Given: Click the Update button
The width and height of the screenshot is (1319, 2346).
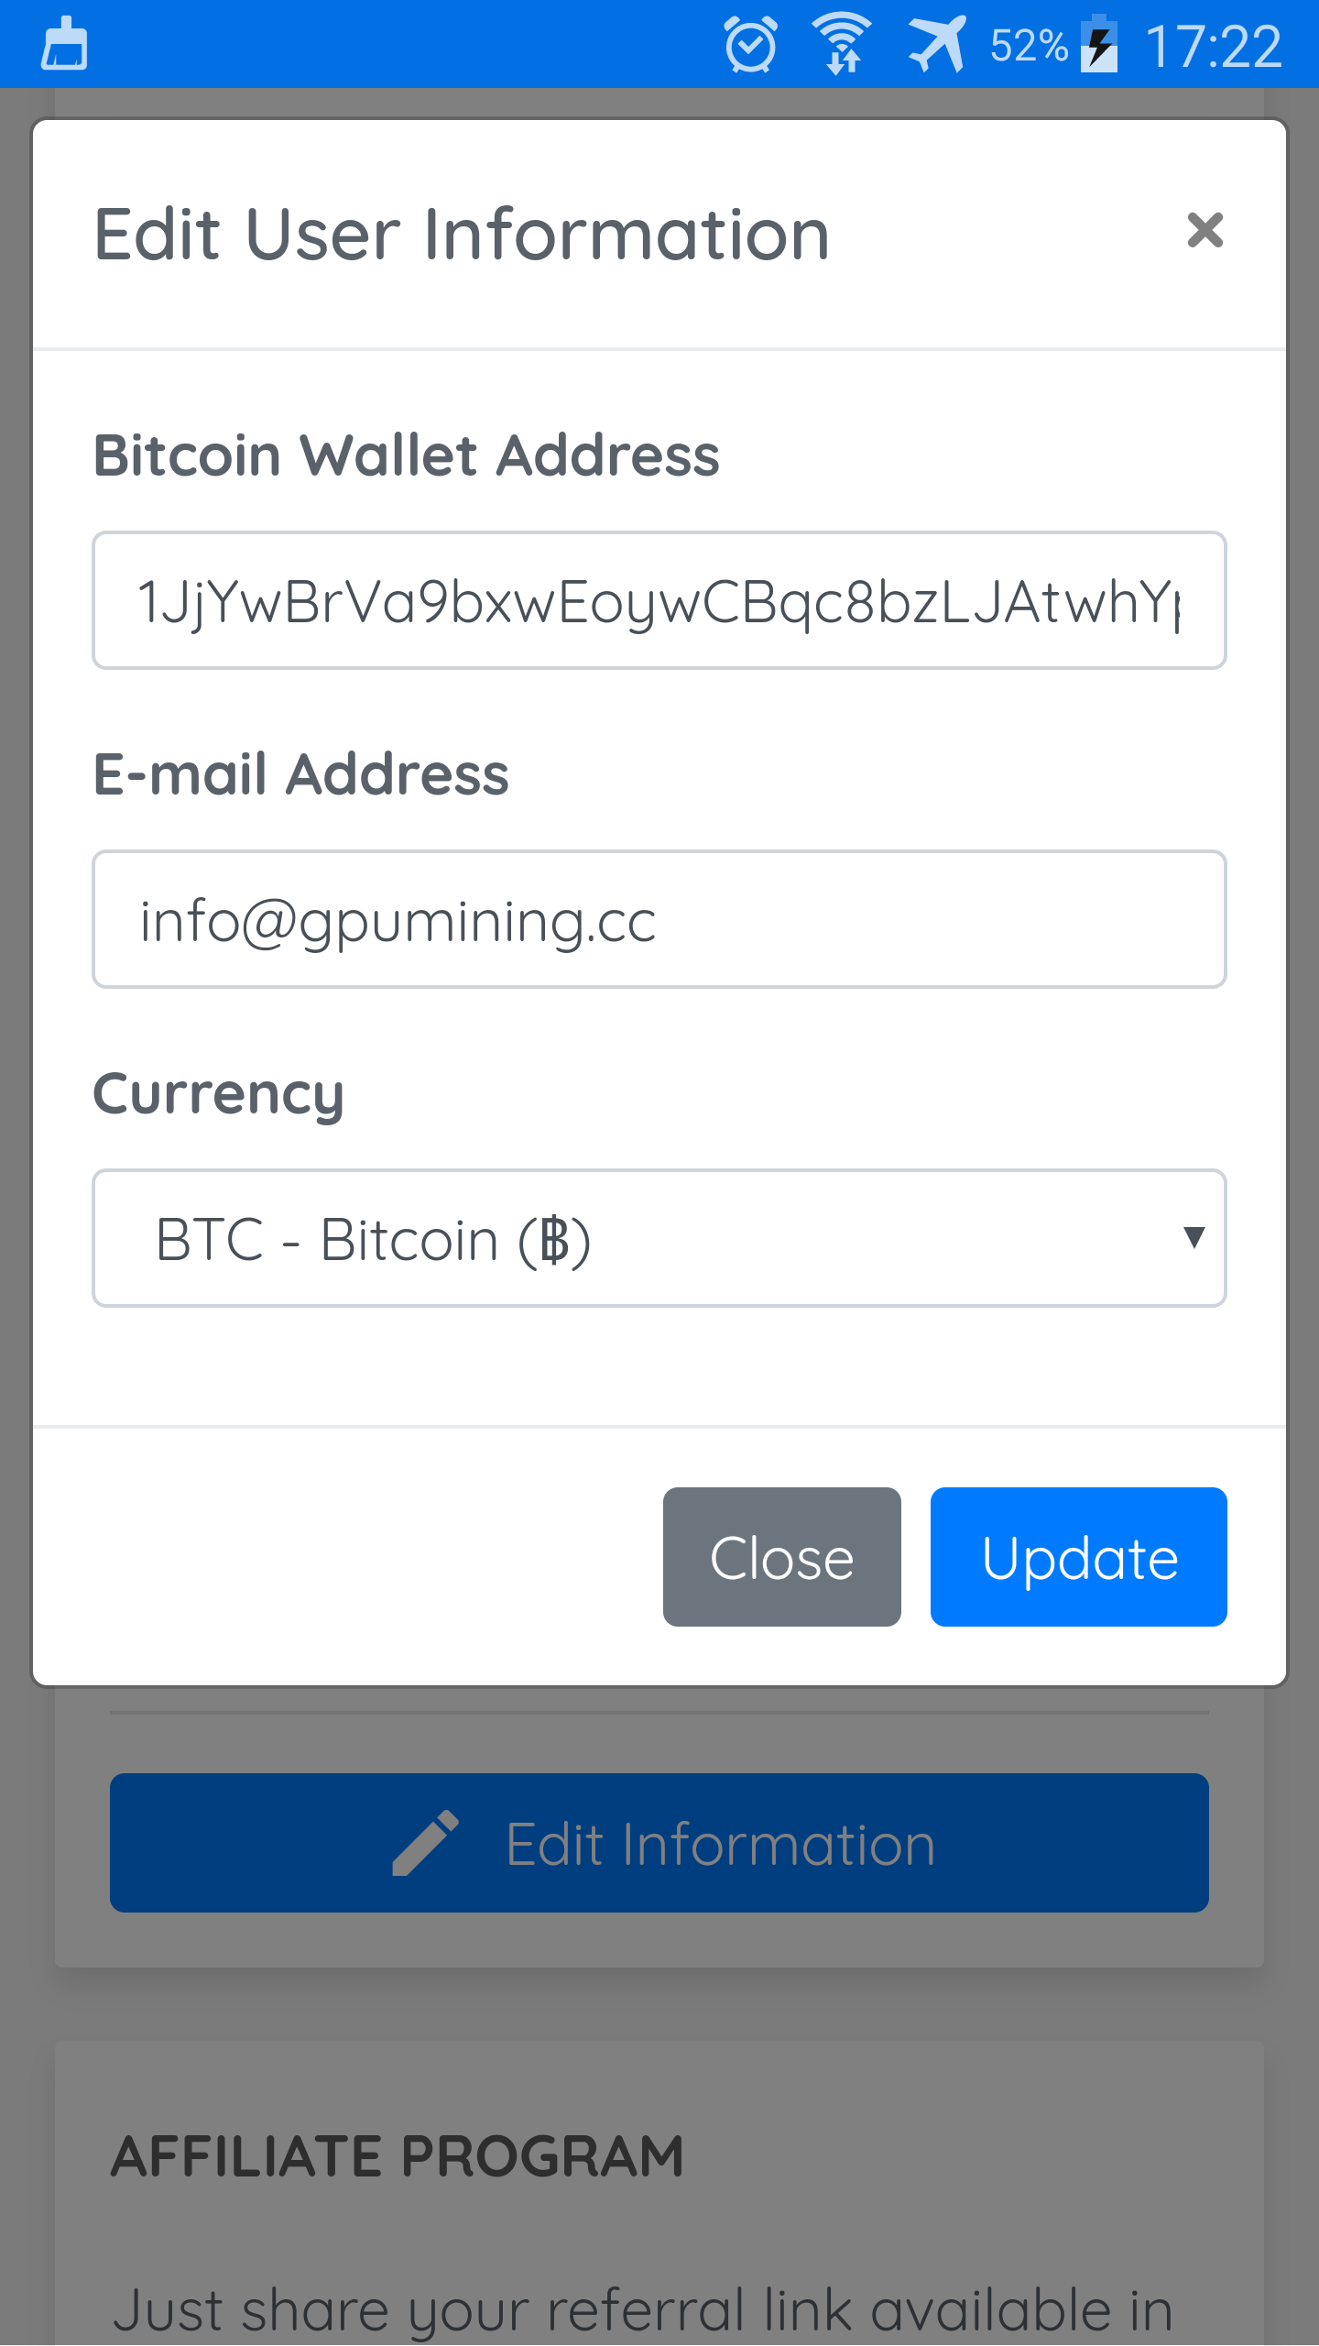Looking at the screenshot, I should [x=1079, y=1557].
